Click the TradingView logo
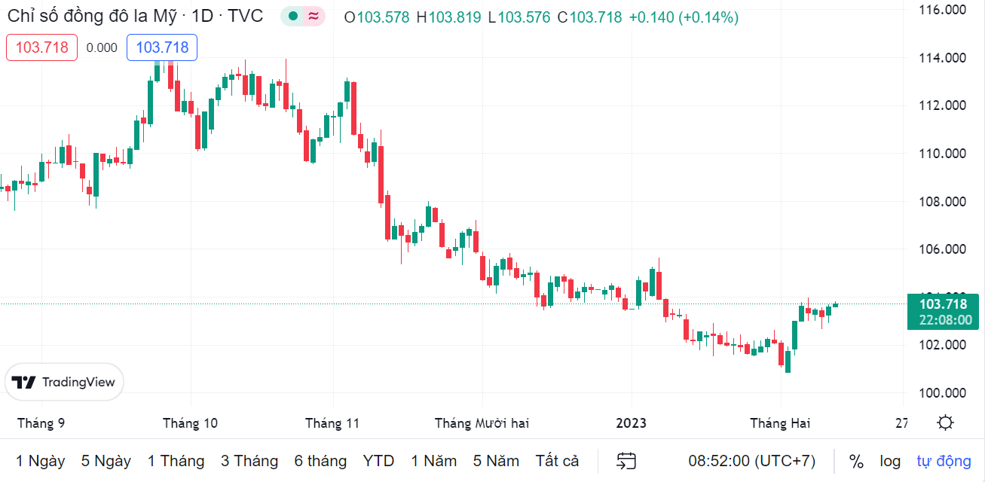985x482 pixels. click(65, 382)
